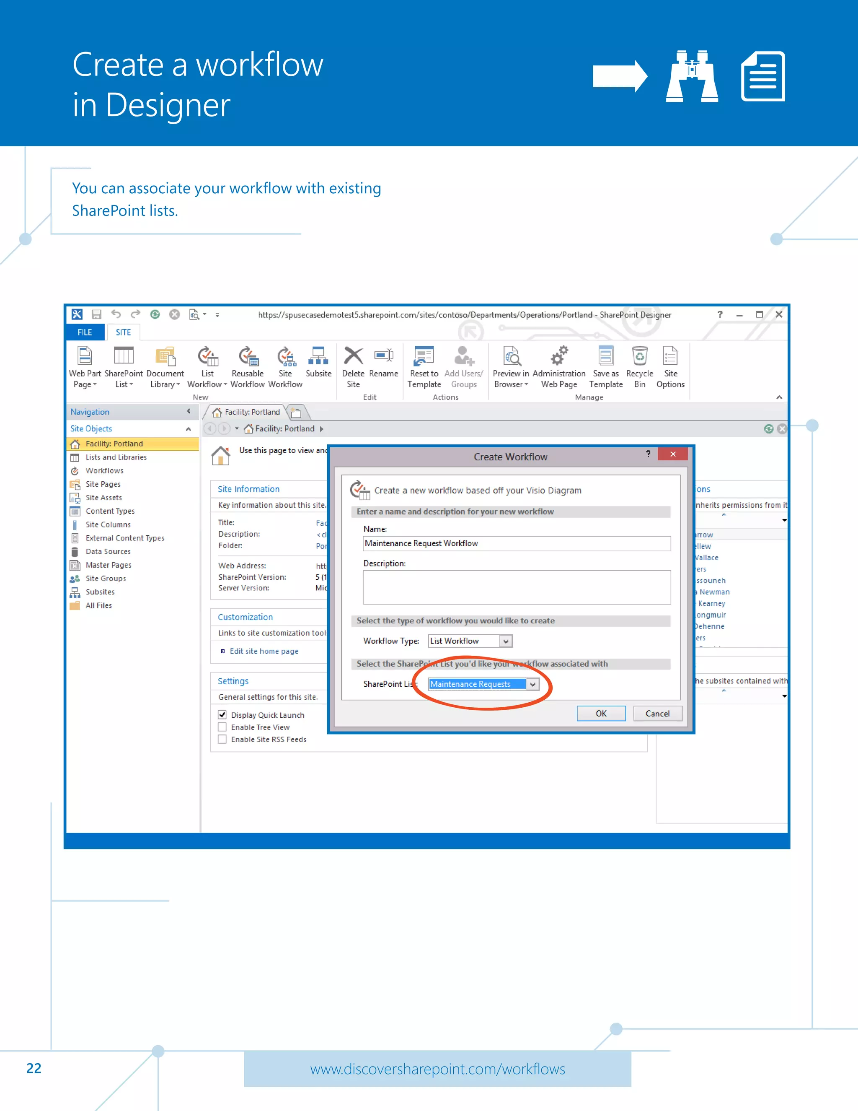Close the Create Workflow dialog
Screen dimensions: 858x1111
pyautogui.click(x=673, y=454)
